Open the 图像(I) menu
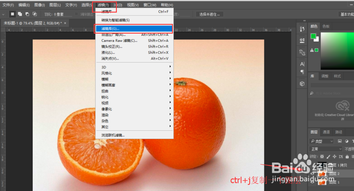Image resolution: width=354 pixels, height=191 pixels. [x=40, y=5]
